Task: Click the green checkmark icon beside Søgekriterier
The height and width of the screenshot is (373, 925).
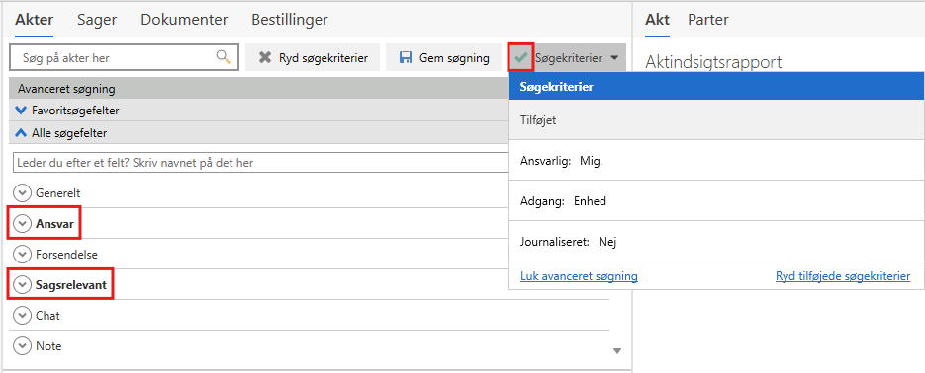Action: tap(521, 57)
